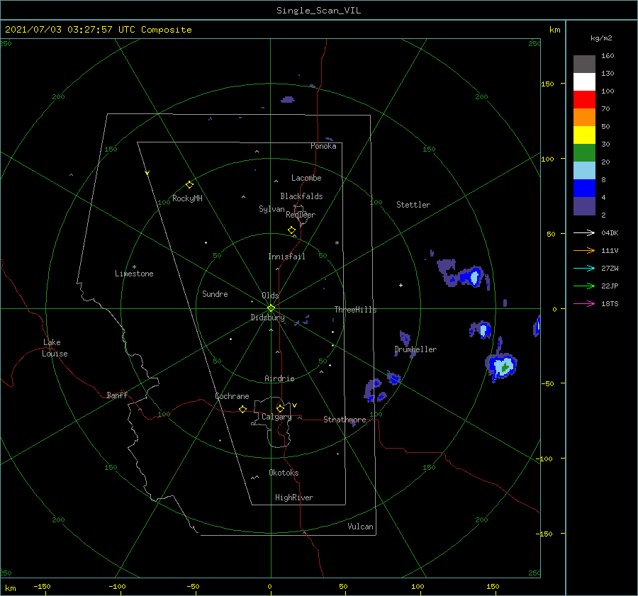Click the Strathmore label
The height and width of the screenshot is (596, 638).
coord(345,420)
